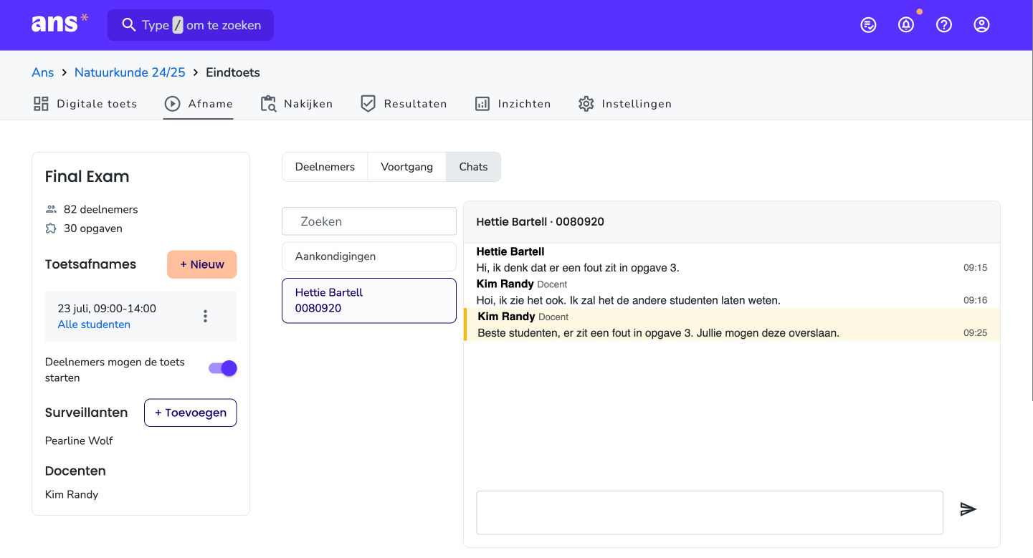
Task: Open Nakijken menu item
Action: point(297,104)
